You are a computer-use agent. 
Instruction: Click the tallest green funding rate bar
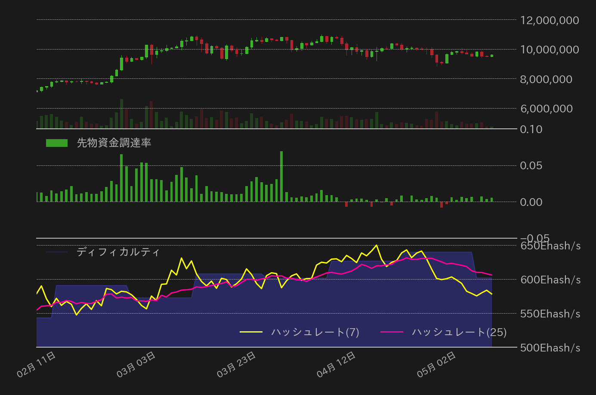click(281, 176)
